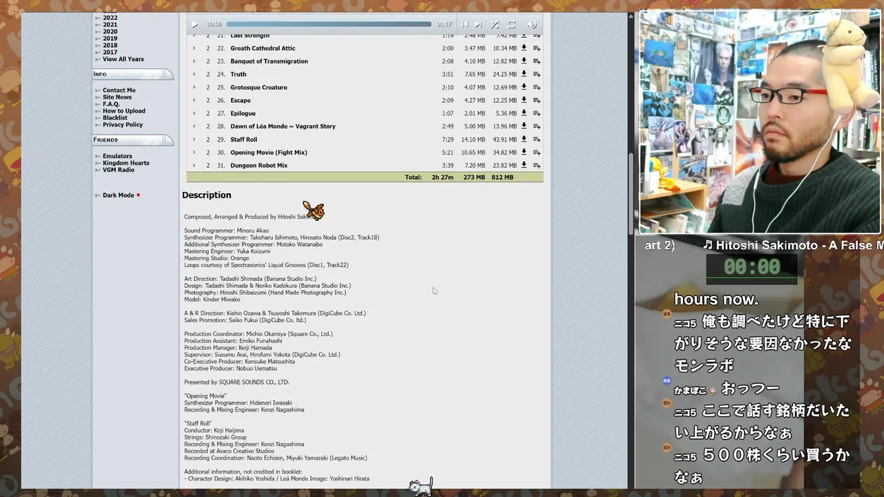Screen dimensions: 884x497
Task: Add Staff Roll to playlist
Action: [x=537, y=139]
